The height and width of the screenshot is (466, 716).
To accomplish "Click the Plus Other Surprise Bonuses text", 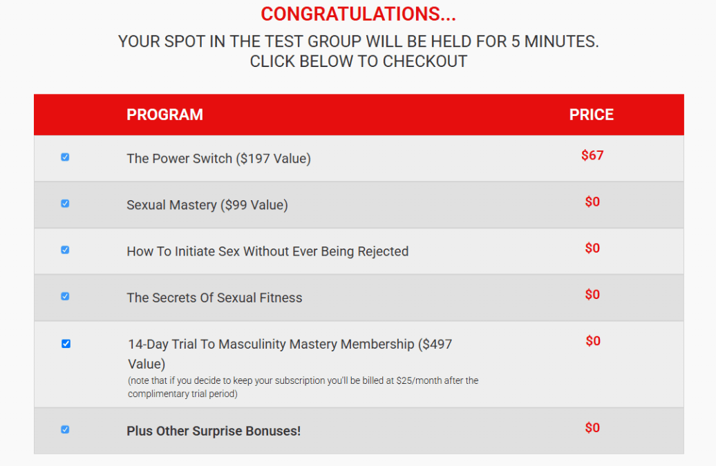I will coord(214,431).
